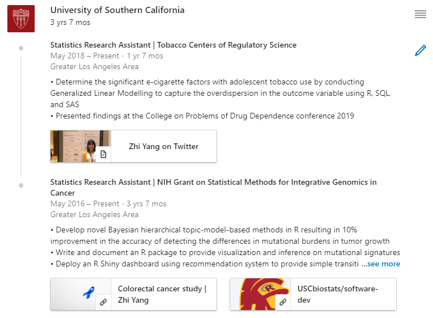Click the USC red shield logo
This screenshot has height=318, width=433.
point(21,19)
